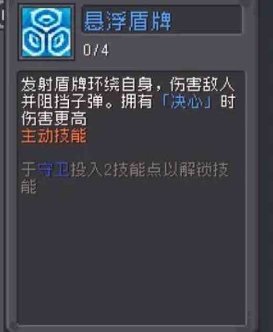Open the blue 「决心」 keyword link
This screenshot has height=332, width=273.
click(186, 101)
